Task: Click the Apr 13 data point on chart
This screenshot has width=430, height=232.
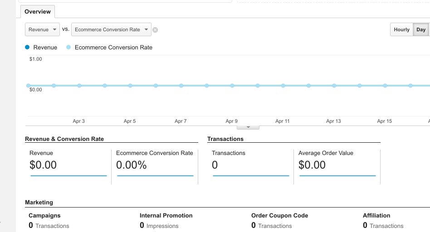Action: (334, 85)
